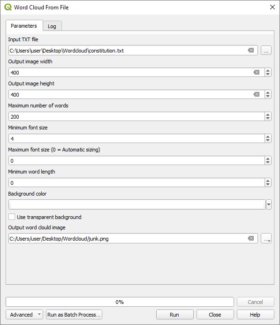Close the dialog with Close button
Image resolution: width=280 pixels, height=325 pixels.
click(215, 314)
